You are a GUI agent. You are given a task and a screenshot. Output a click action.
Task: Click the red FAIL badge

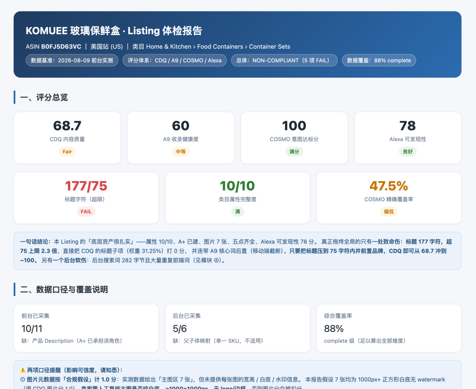click(x=86, y=212)
